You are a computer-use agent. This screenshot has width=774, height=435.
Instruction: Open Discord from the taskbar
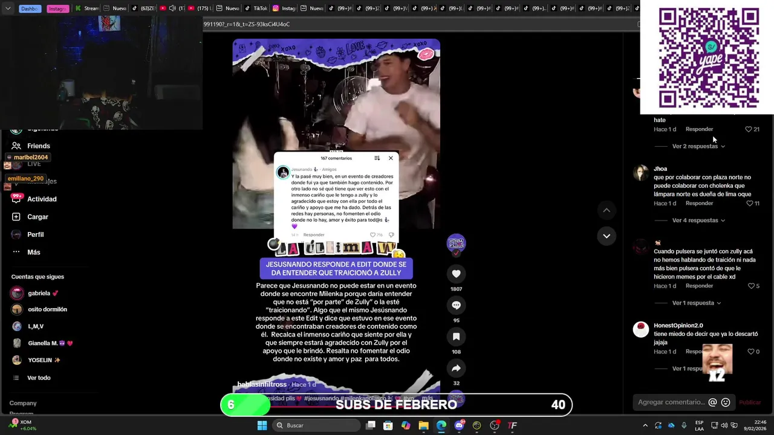459,425
